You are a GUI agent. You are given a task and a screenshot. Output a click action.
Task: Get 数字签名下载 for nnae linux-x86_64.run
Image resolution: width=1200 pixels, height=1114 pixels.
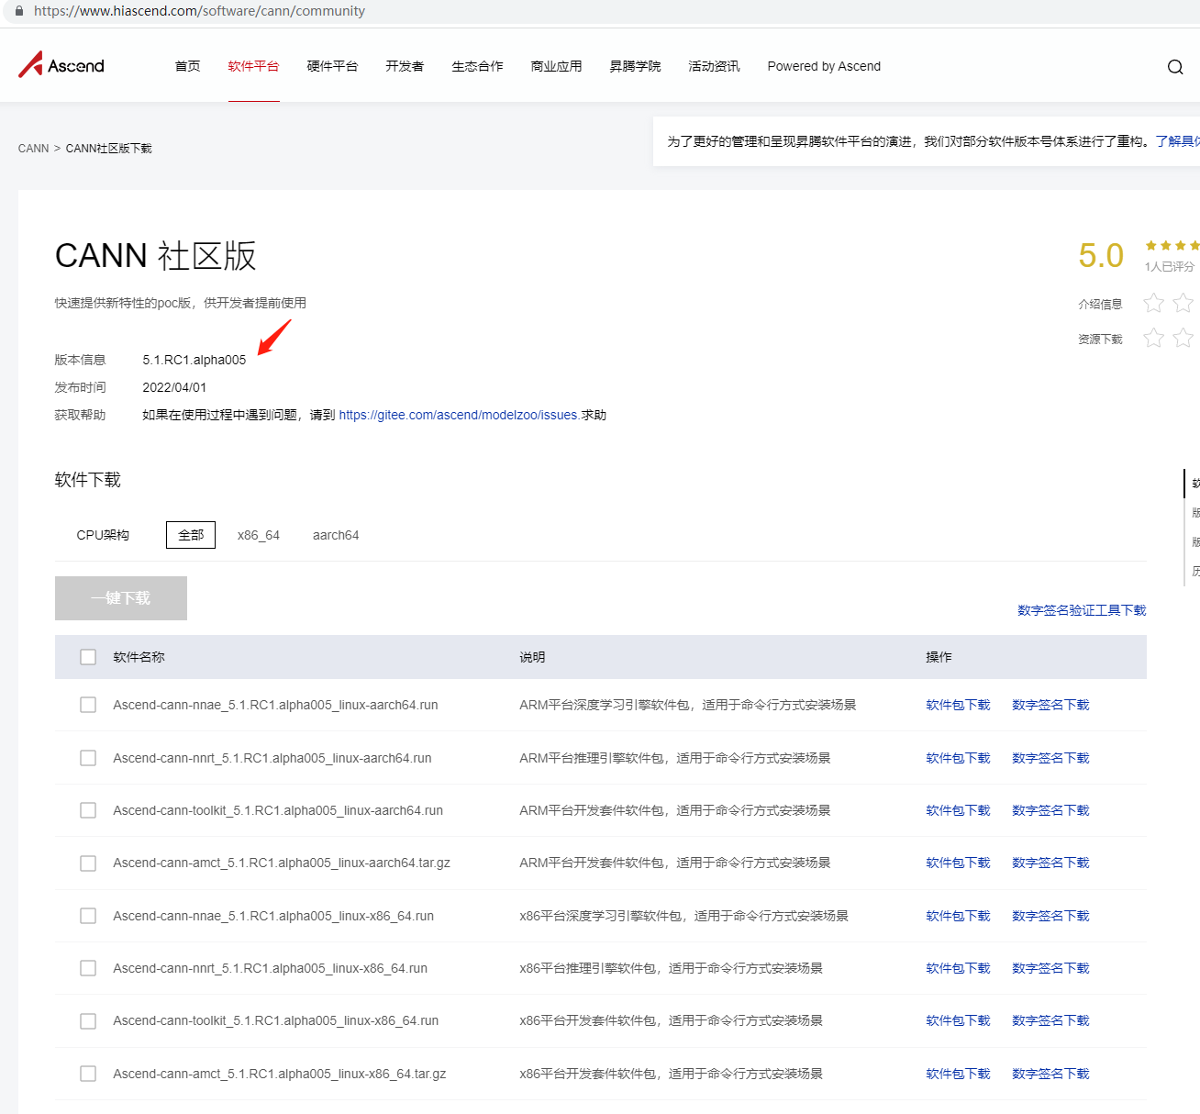point(1051,916)
